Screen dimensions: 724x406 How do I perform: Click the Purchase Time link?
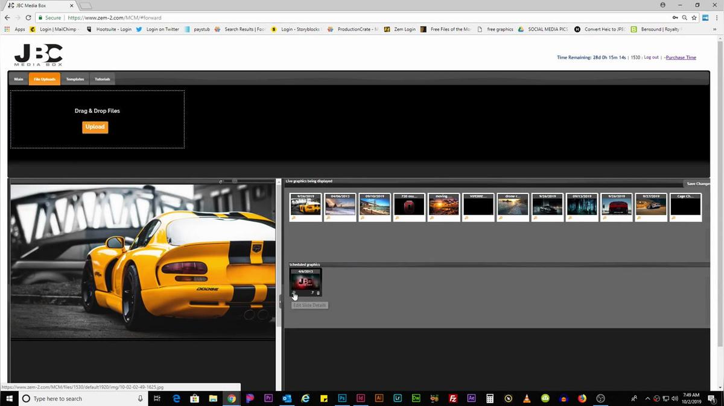[x=681, y=58]
